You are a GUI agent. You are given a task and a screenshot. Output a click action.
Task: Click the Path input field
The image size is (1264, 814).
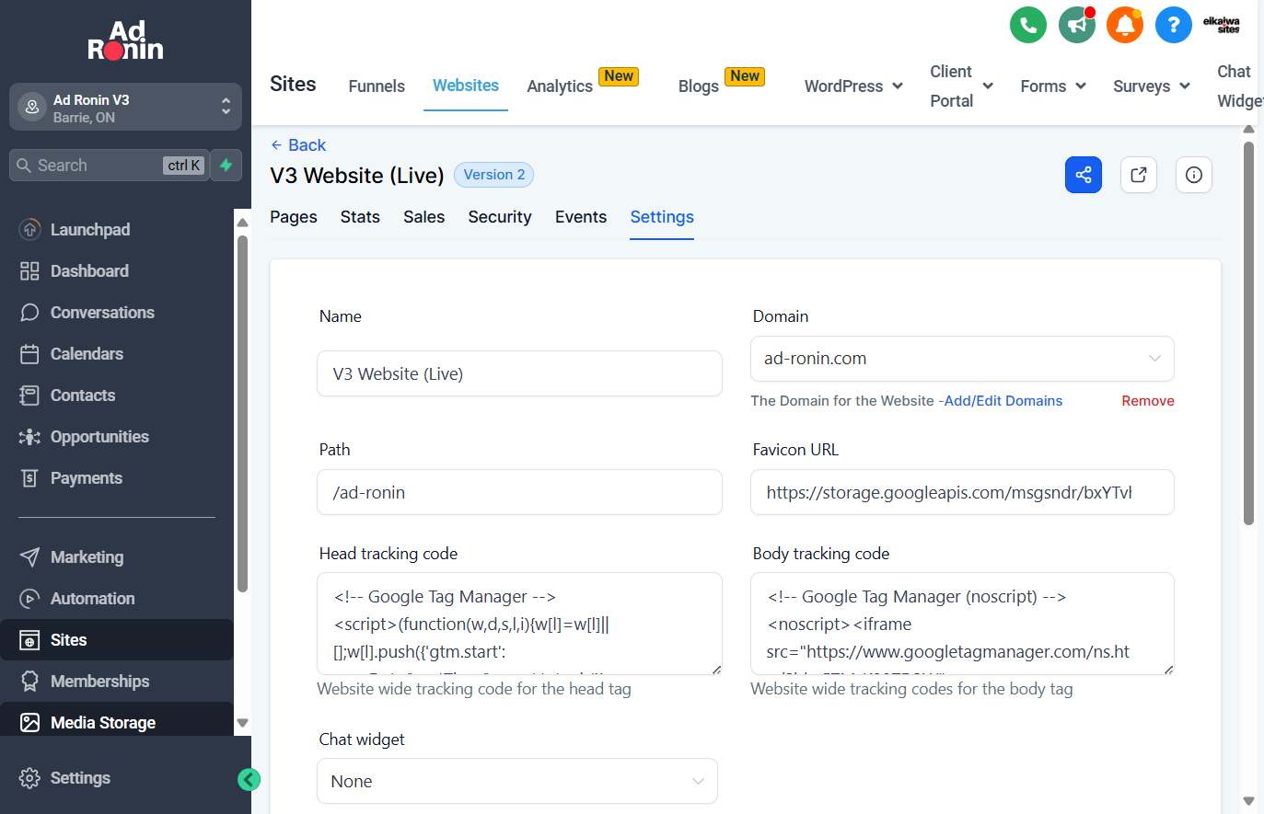pyautogui.click(x=519, y=492)
